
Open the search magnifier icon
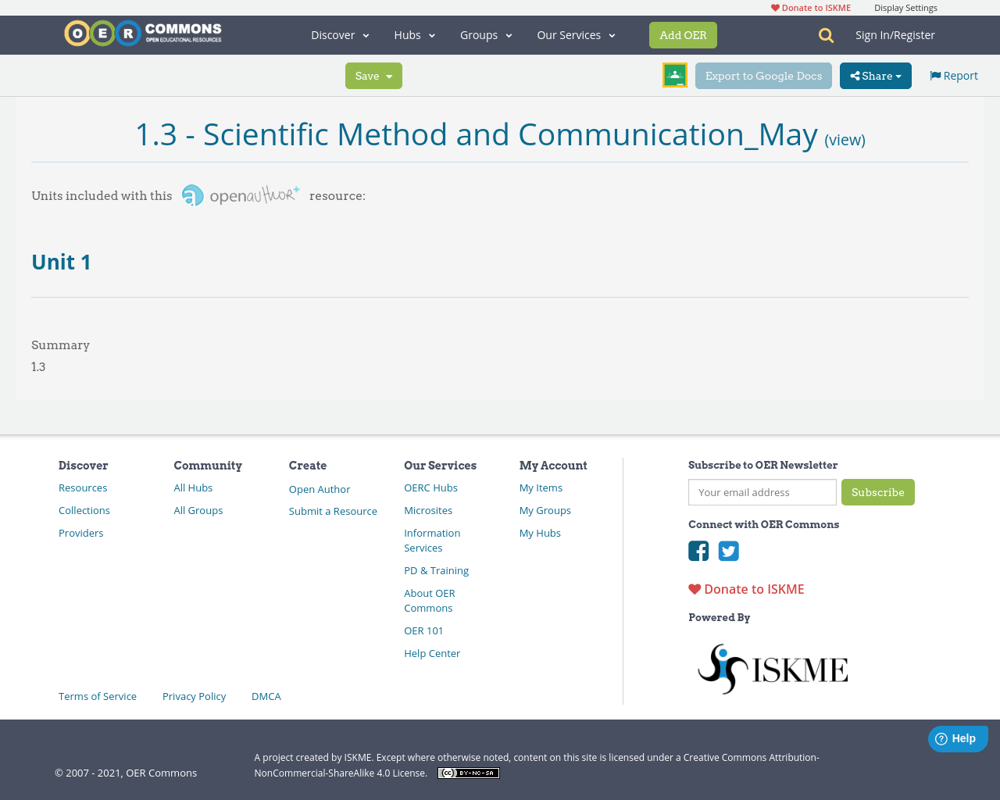824,34
